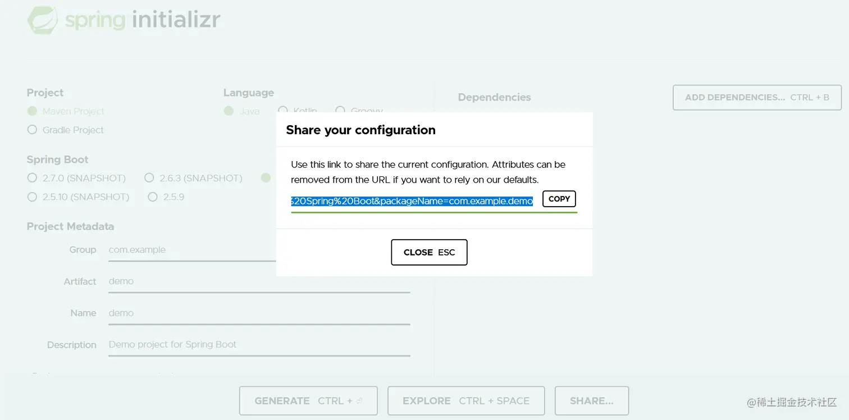Focus the Name input field
Viewport: 849px width, 420px height.
tap(259, 313)
